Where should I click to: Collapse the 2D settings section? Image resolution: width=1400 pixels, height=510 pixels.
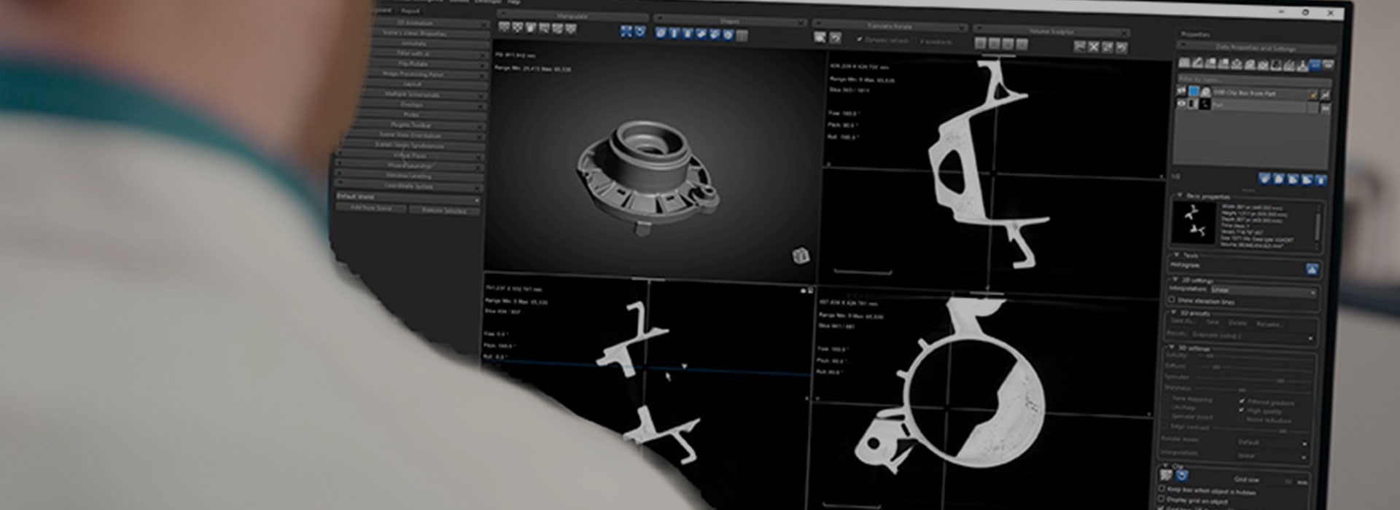click(x=1175, y=279)
